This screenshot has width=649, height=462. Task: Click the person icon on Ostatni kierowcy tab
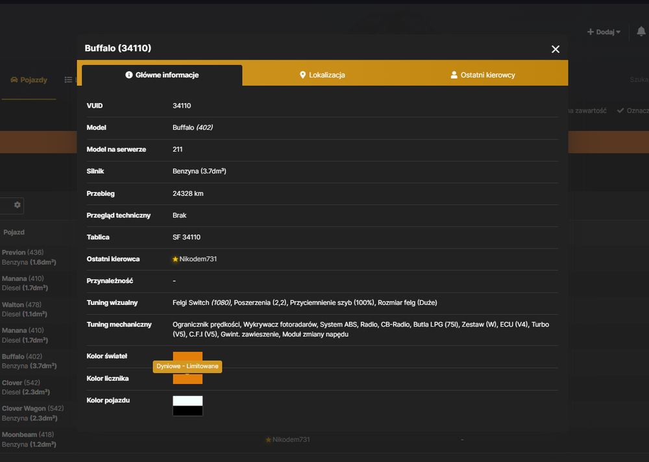454,75
